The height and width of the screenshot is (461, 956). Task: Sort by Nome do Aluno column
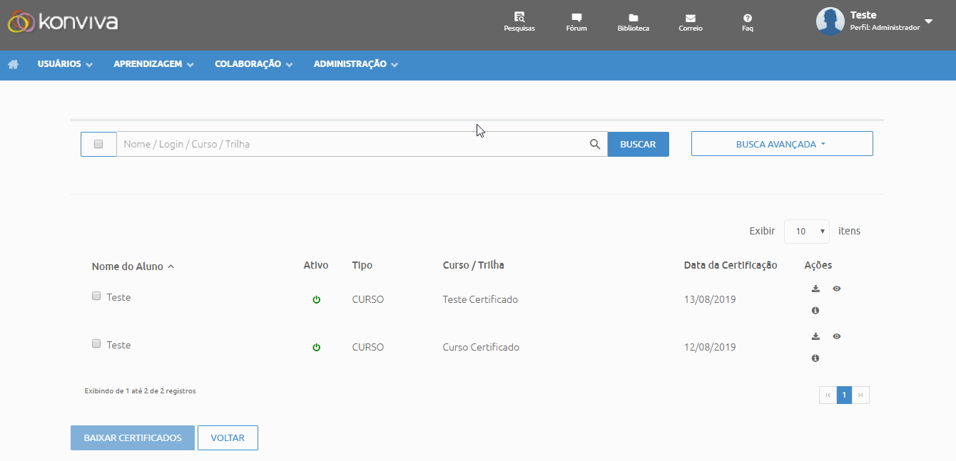(x=133, y=266)
